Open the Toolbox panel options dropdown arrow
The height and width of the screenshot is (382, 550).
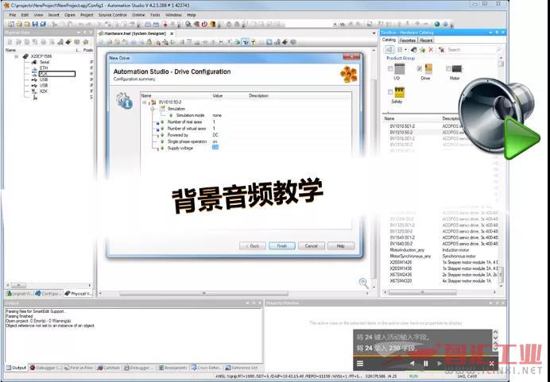pos(490,33)
